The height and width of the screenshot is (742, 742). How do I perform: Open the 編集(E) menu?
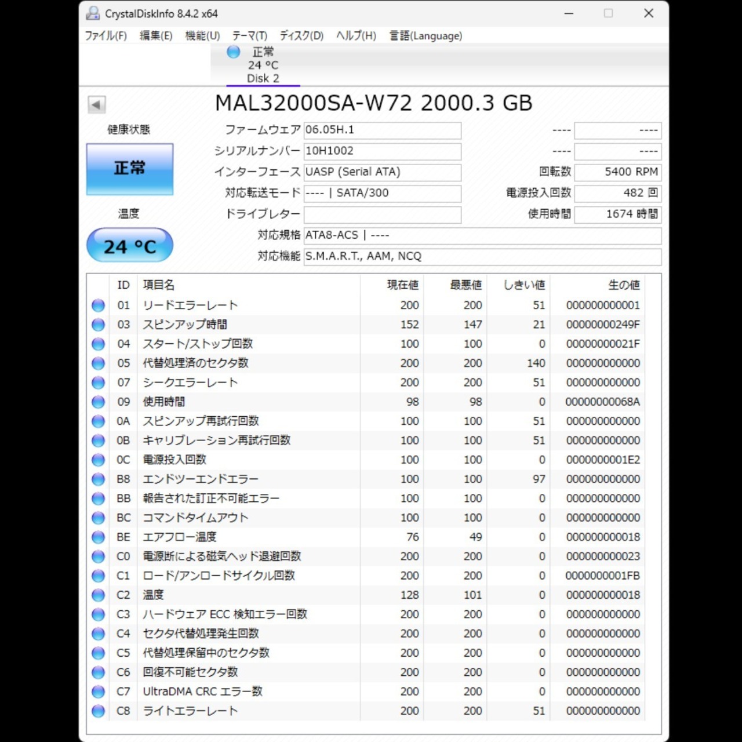point(156,36)
